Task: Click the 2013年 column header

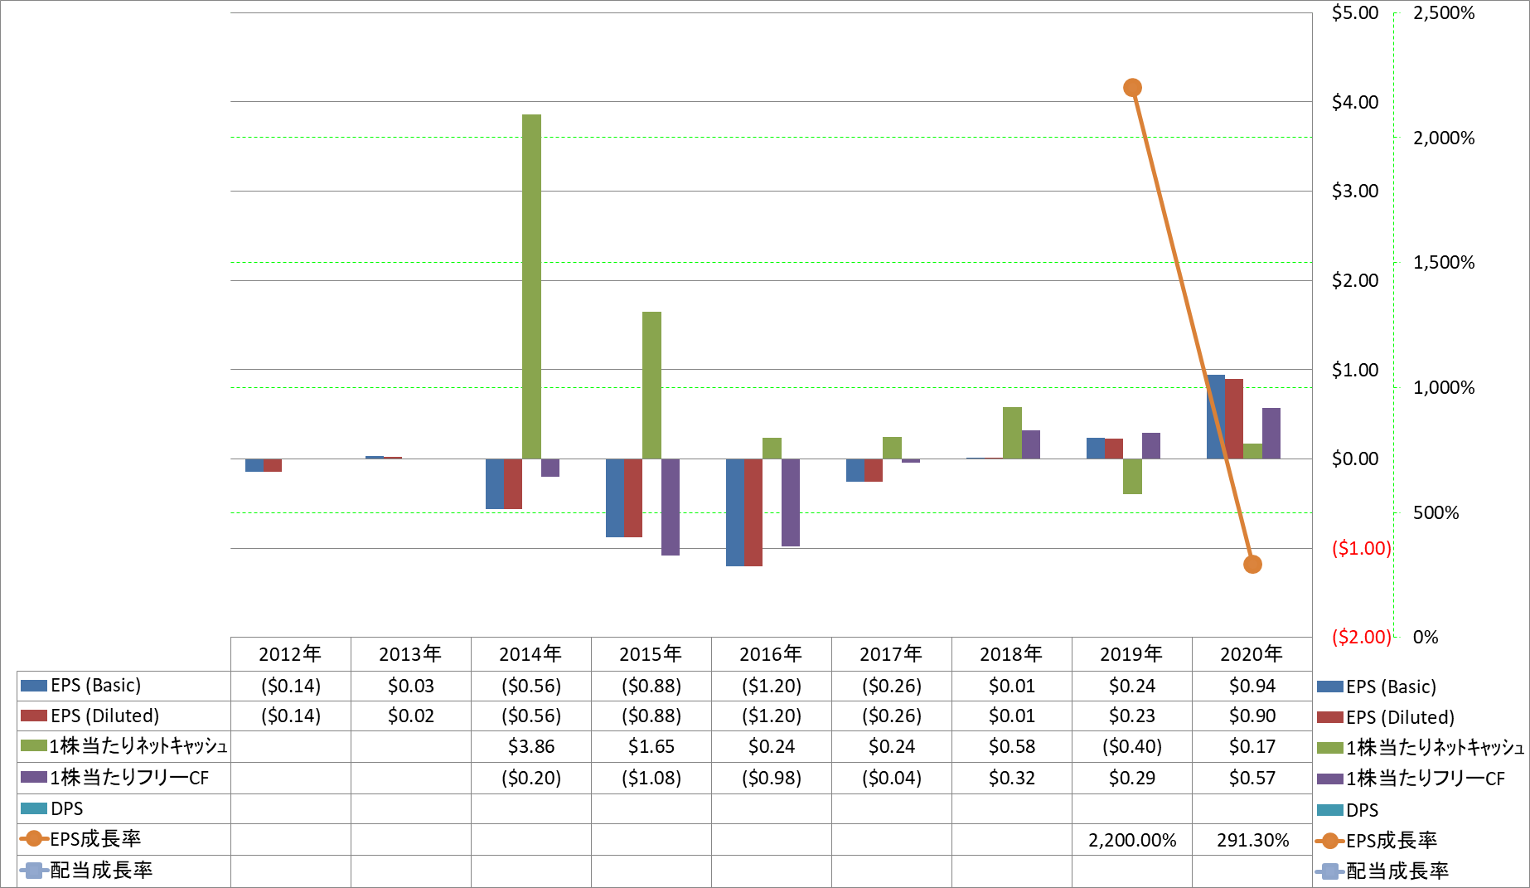Action: [410, 654]
